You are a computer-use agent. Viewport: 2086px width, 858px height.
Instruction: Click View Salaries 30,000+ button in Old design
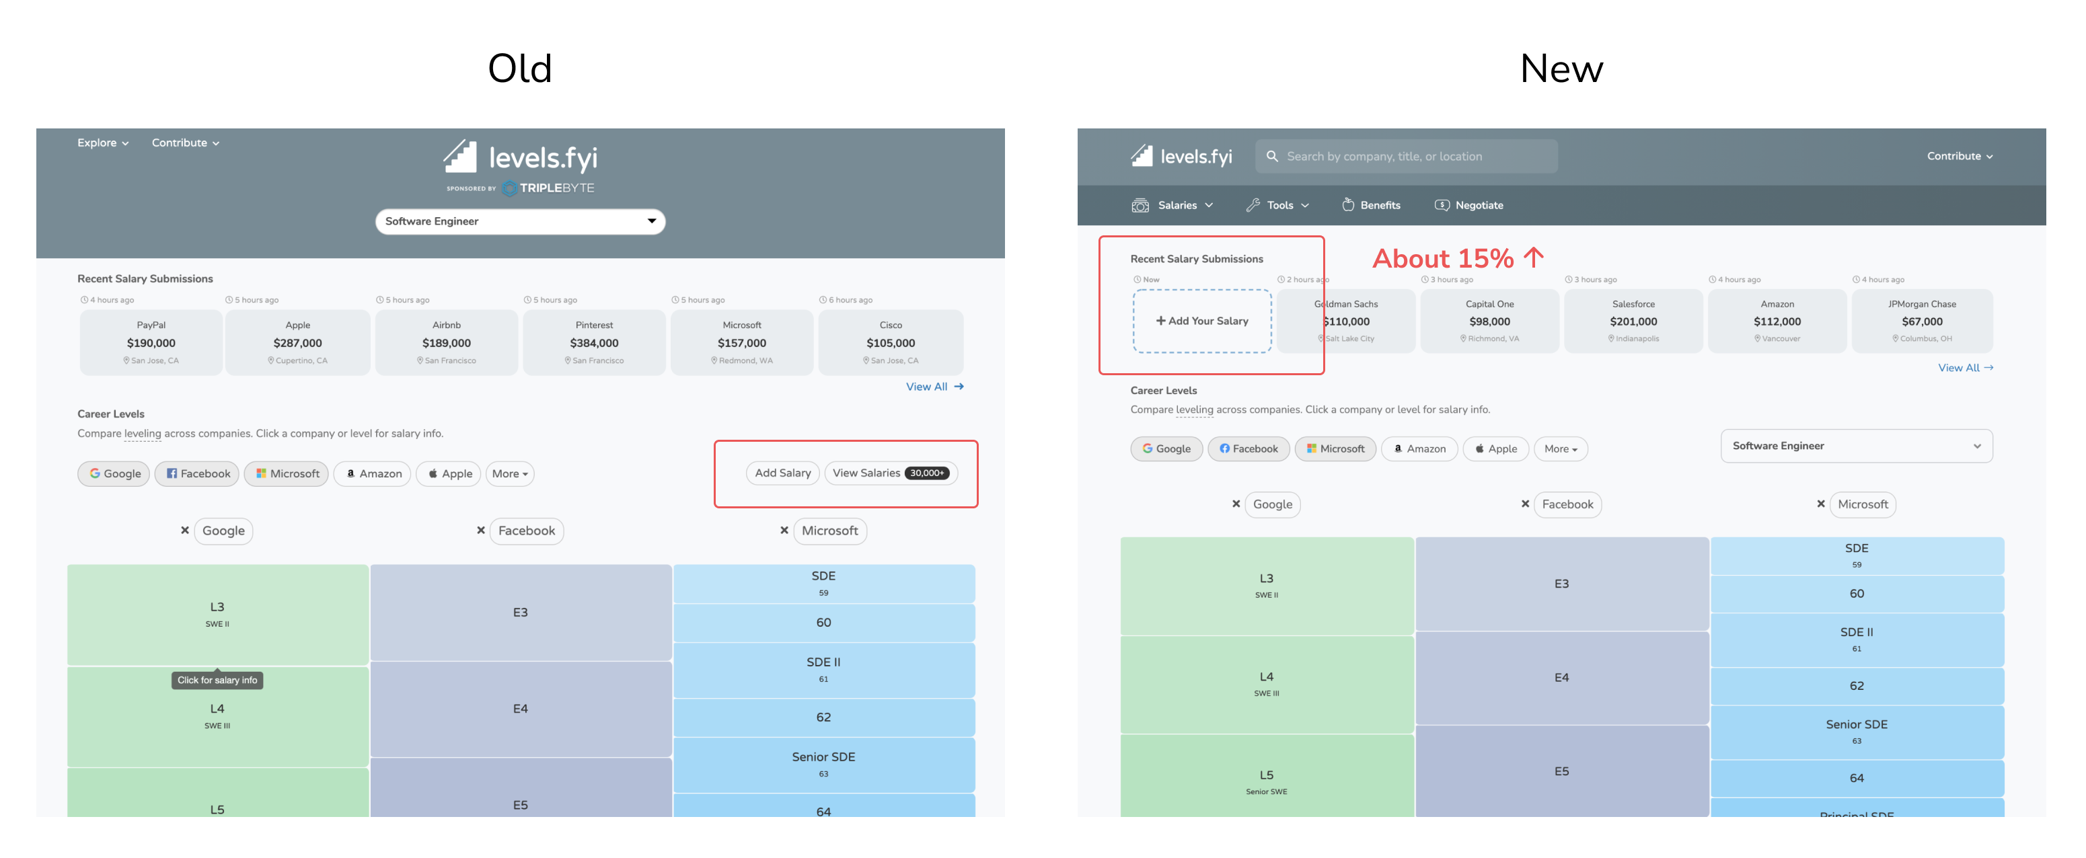pyautogui.click(x=891, y=473)
